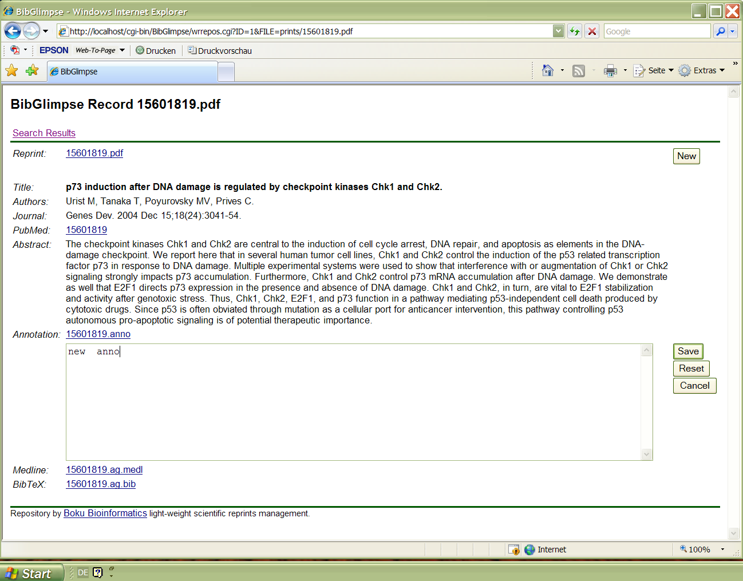
Task: Click the Drucken toolbar button
Action: click(x=156, y=50)
